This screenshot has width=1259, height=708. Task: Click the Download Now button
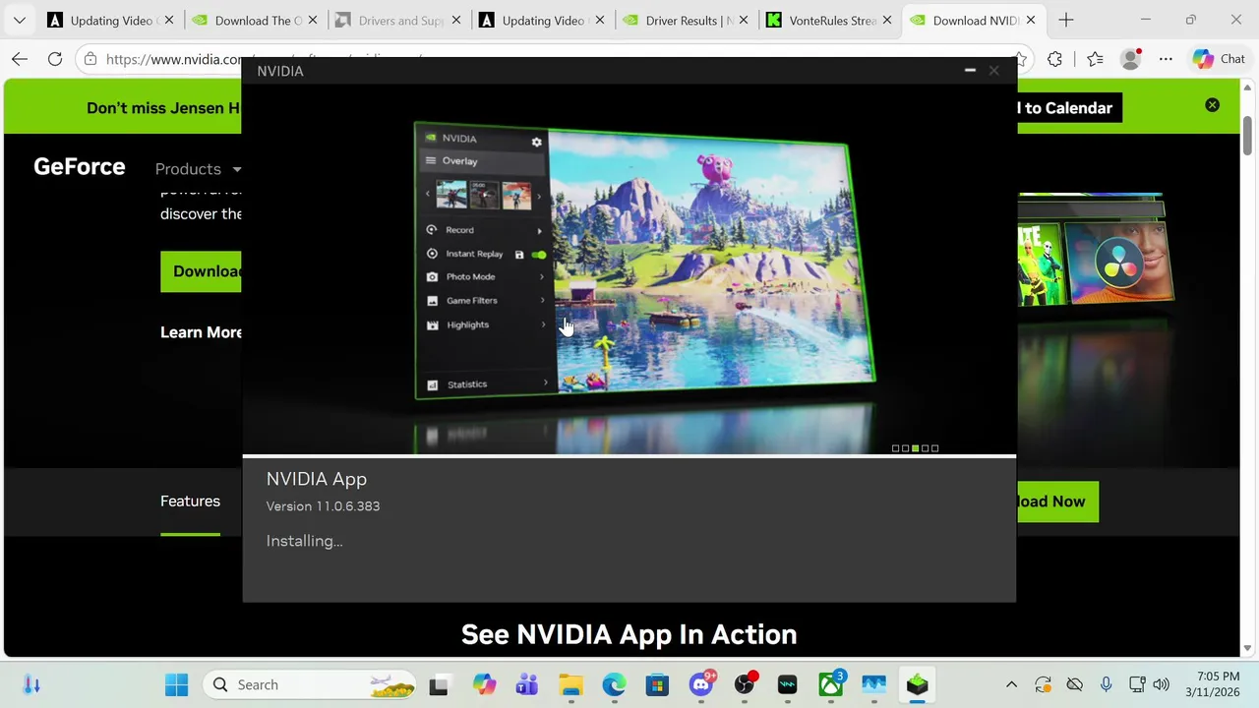[x=1057, y=501]
